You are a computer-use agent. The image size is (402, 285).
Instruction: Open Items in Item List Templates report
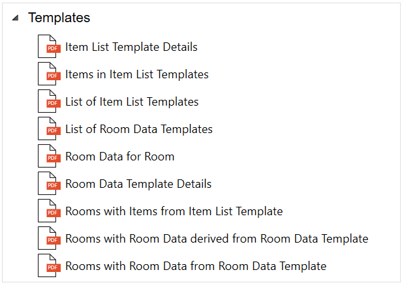click(x=137, y=74)
